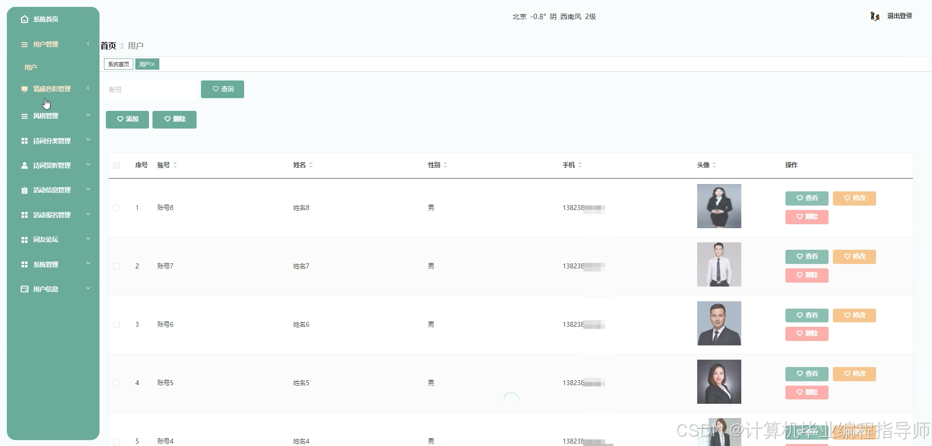Click 删除 for row 账号8
This screenshot has height=446, width=932.
807,217
